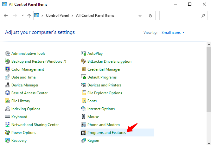Open the Keyboard icon
The image size is (211, 145).
8,117
